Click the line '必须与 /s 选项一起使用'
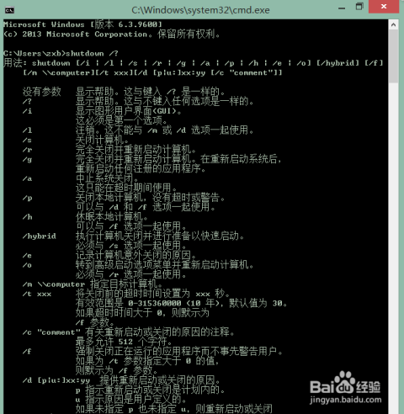This screenshot has width=404, height=414. [131, 246]
